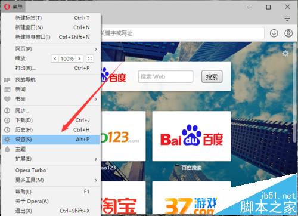Viewport: 298px width, 216px height.
Task: Open the hao123 speed dial tile
Action: coord(123,136)
